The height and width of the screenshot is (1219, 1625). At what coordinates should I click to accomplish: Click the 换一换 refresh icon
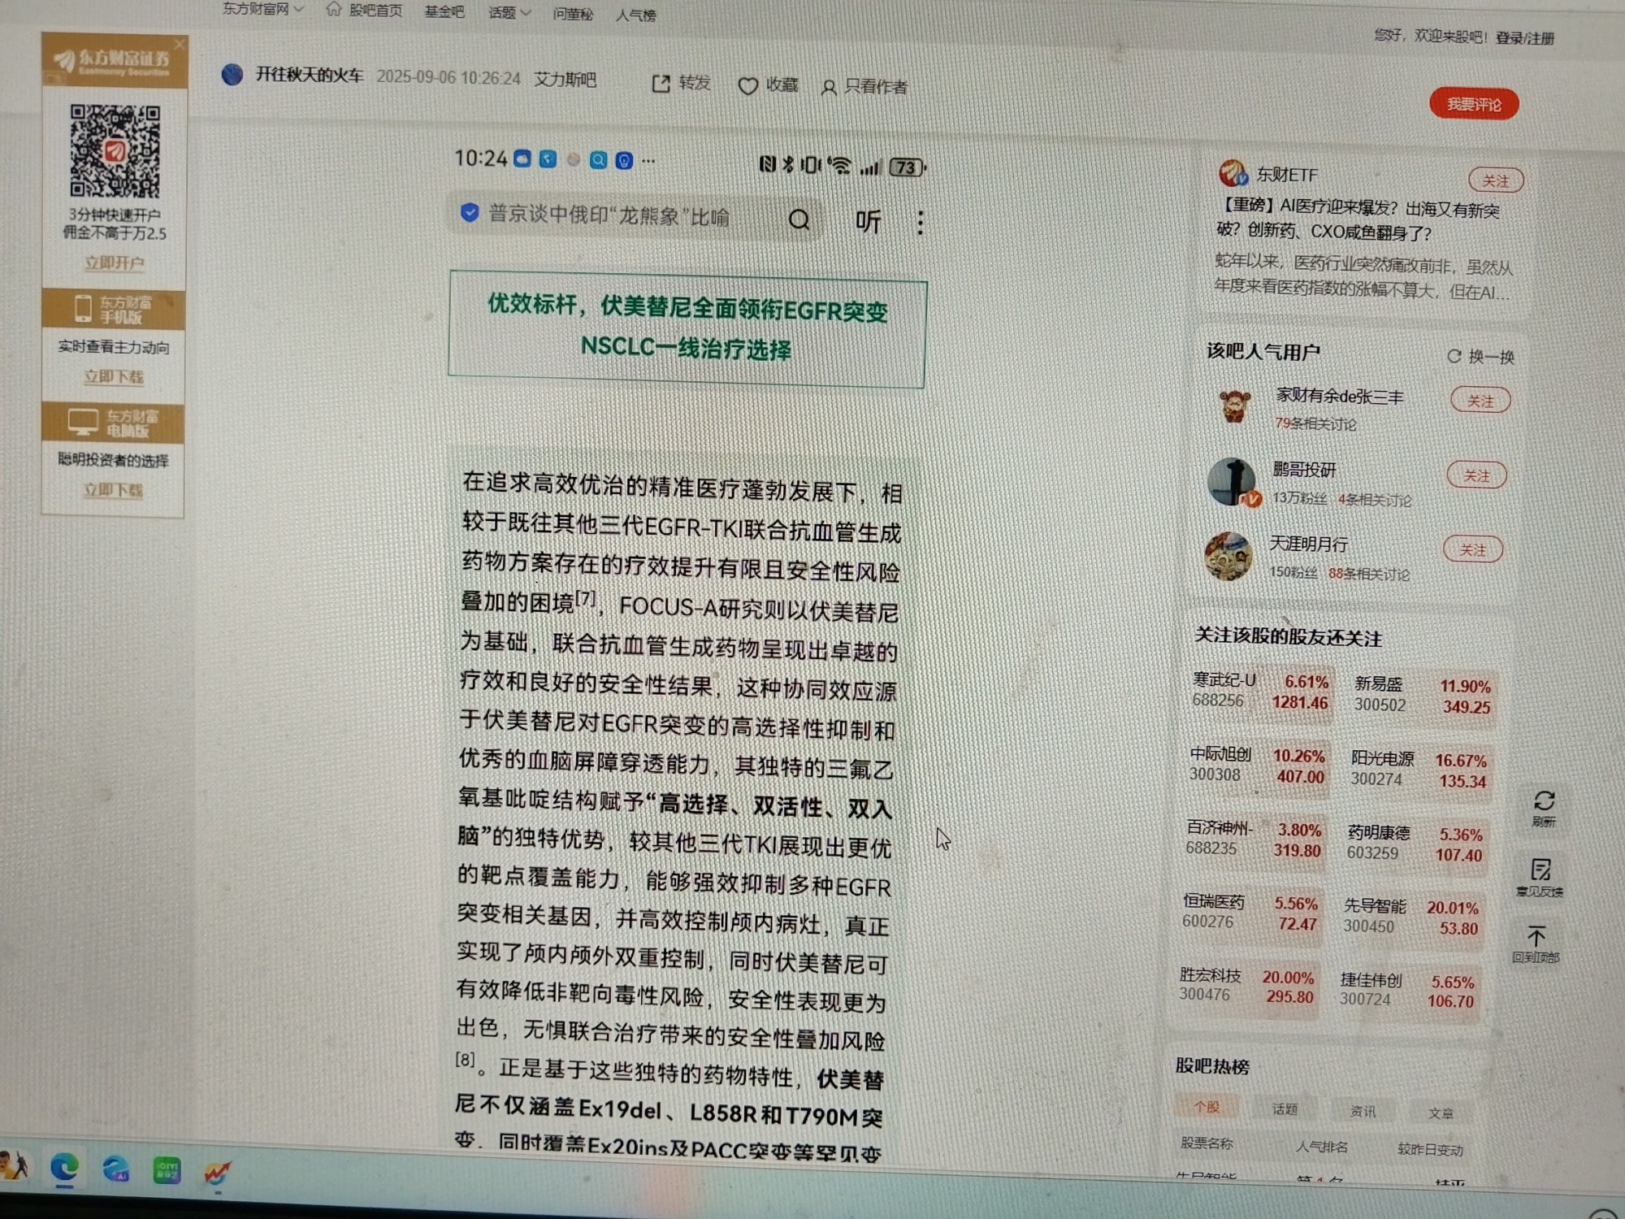(1454, 356)
